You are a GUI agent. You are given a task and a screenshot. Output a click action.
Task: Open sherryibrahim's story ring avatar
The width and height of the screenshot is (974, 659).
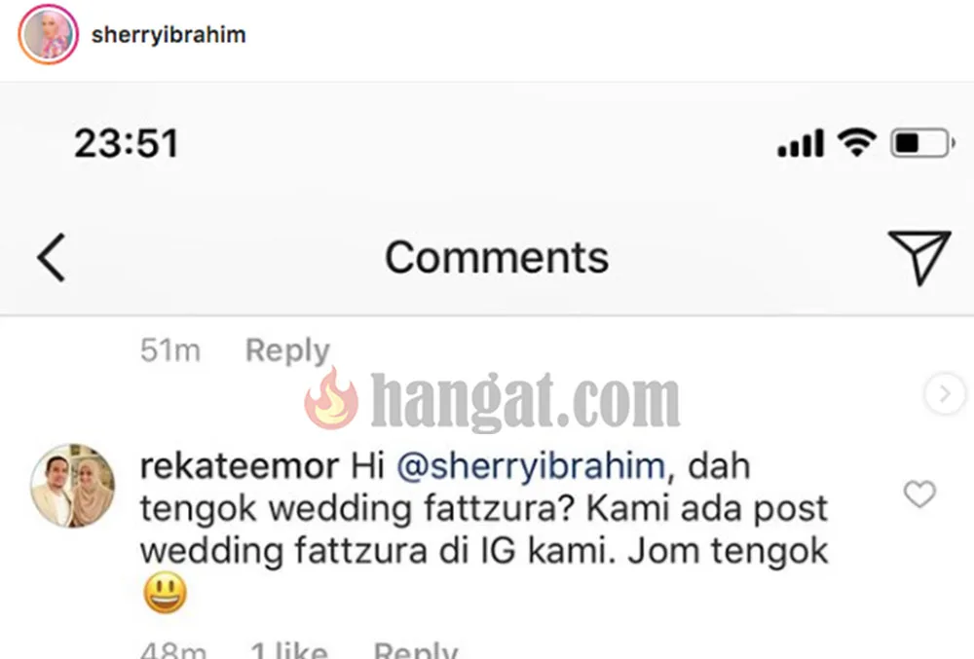pyautogui.click(x=49, y=35)
